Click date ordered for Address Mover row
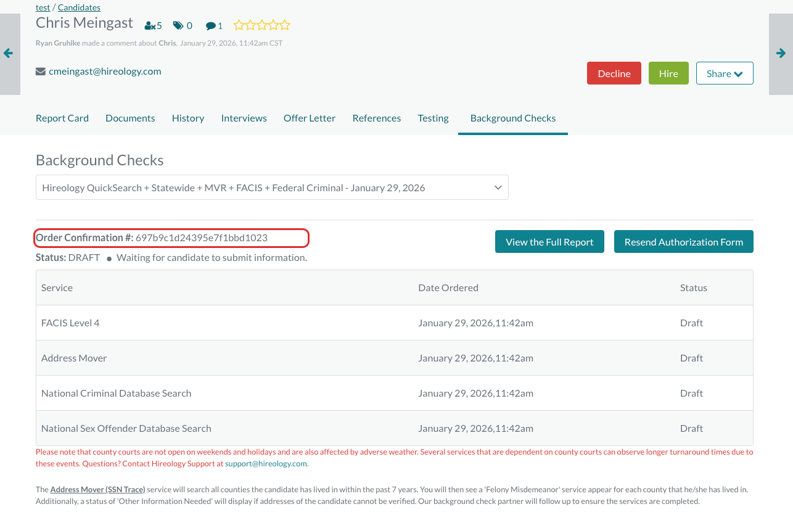 (476, 358)
